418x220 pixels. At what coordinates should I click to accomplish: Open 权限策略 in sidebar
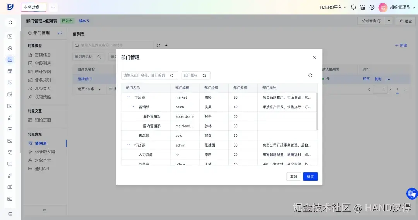click(39, 97)
